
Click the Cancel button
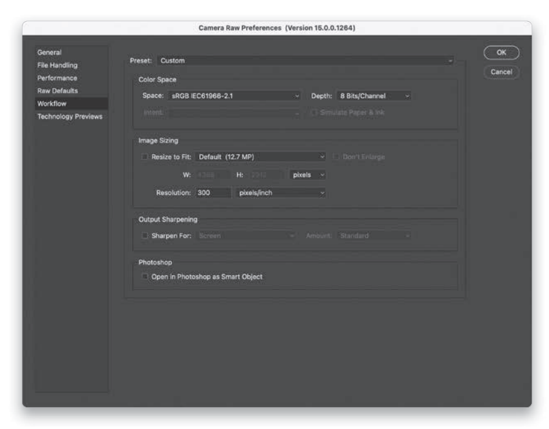pos(501,71)
